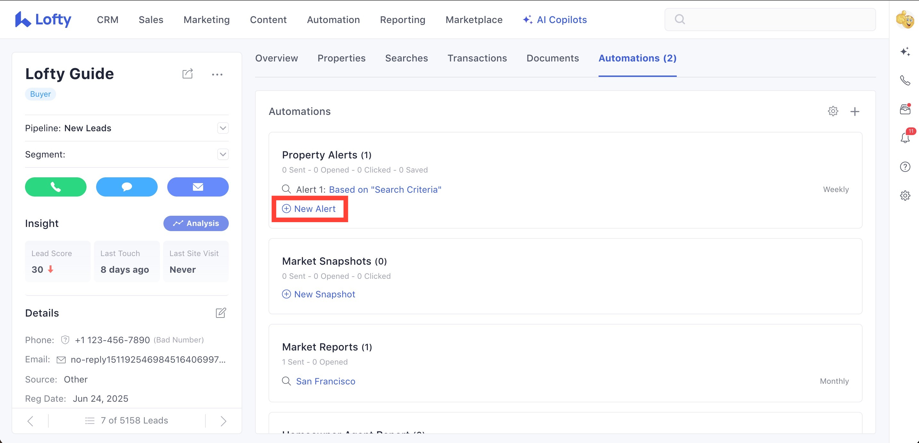Call the lead with green phone button

(56, 187)
